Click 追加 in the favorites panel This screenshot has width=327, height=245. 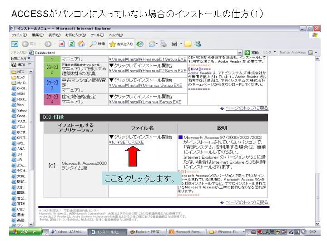click(x=18, y=64)
